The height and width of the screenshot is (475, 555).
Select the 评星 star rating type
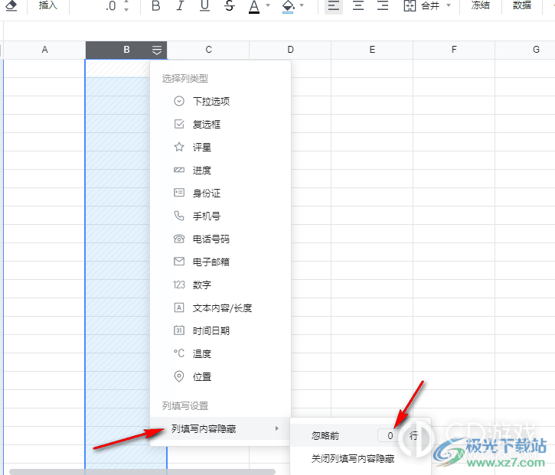click(202, 147)
